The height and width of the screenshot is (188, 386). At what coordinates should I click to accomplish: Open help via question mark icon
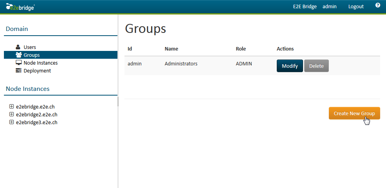(x=378, y=5)
